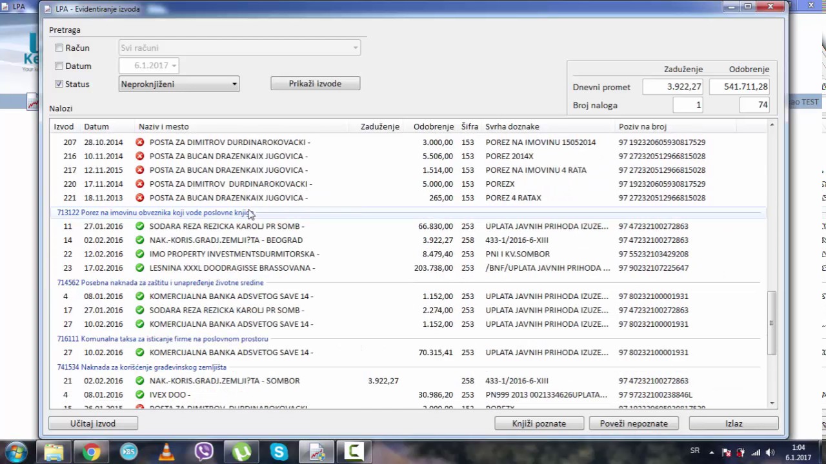Viewport: 826px width, 464px height.
Task: Click the Knjiži poznate button
Action: click(539, 423)
